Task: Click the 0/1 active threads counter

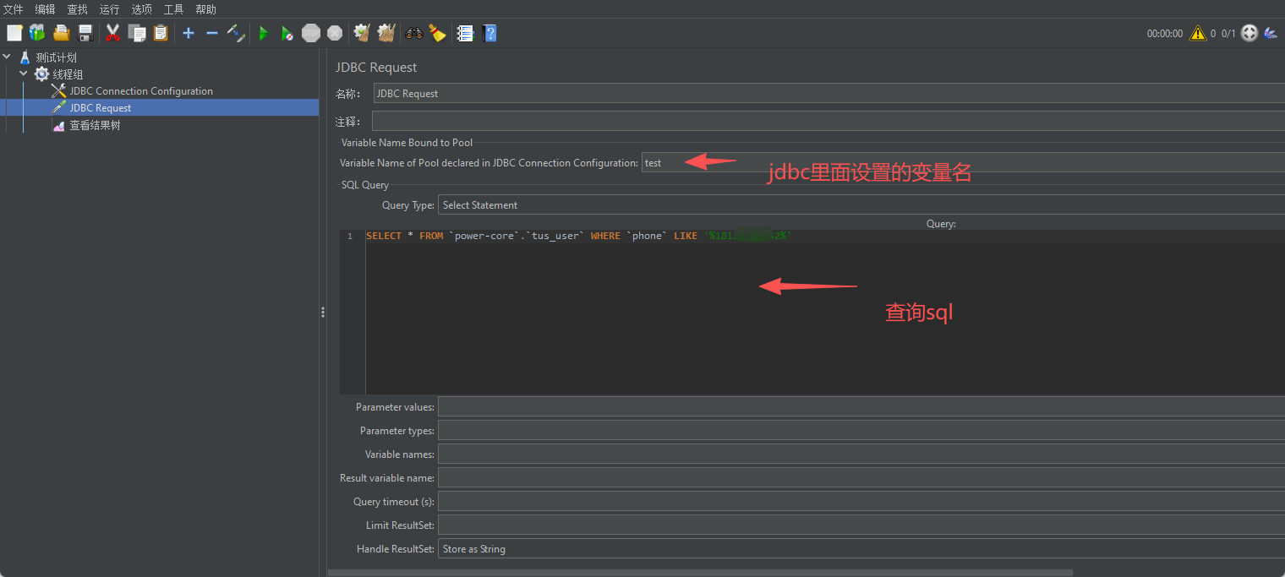Action: point(1228,34)
